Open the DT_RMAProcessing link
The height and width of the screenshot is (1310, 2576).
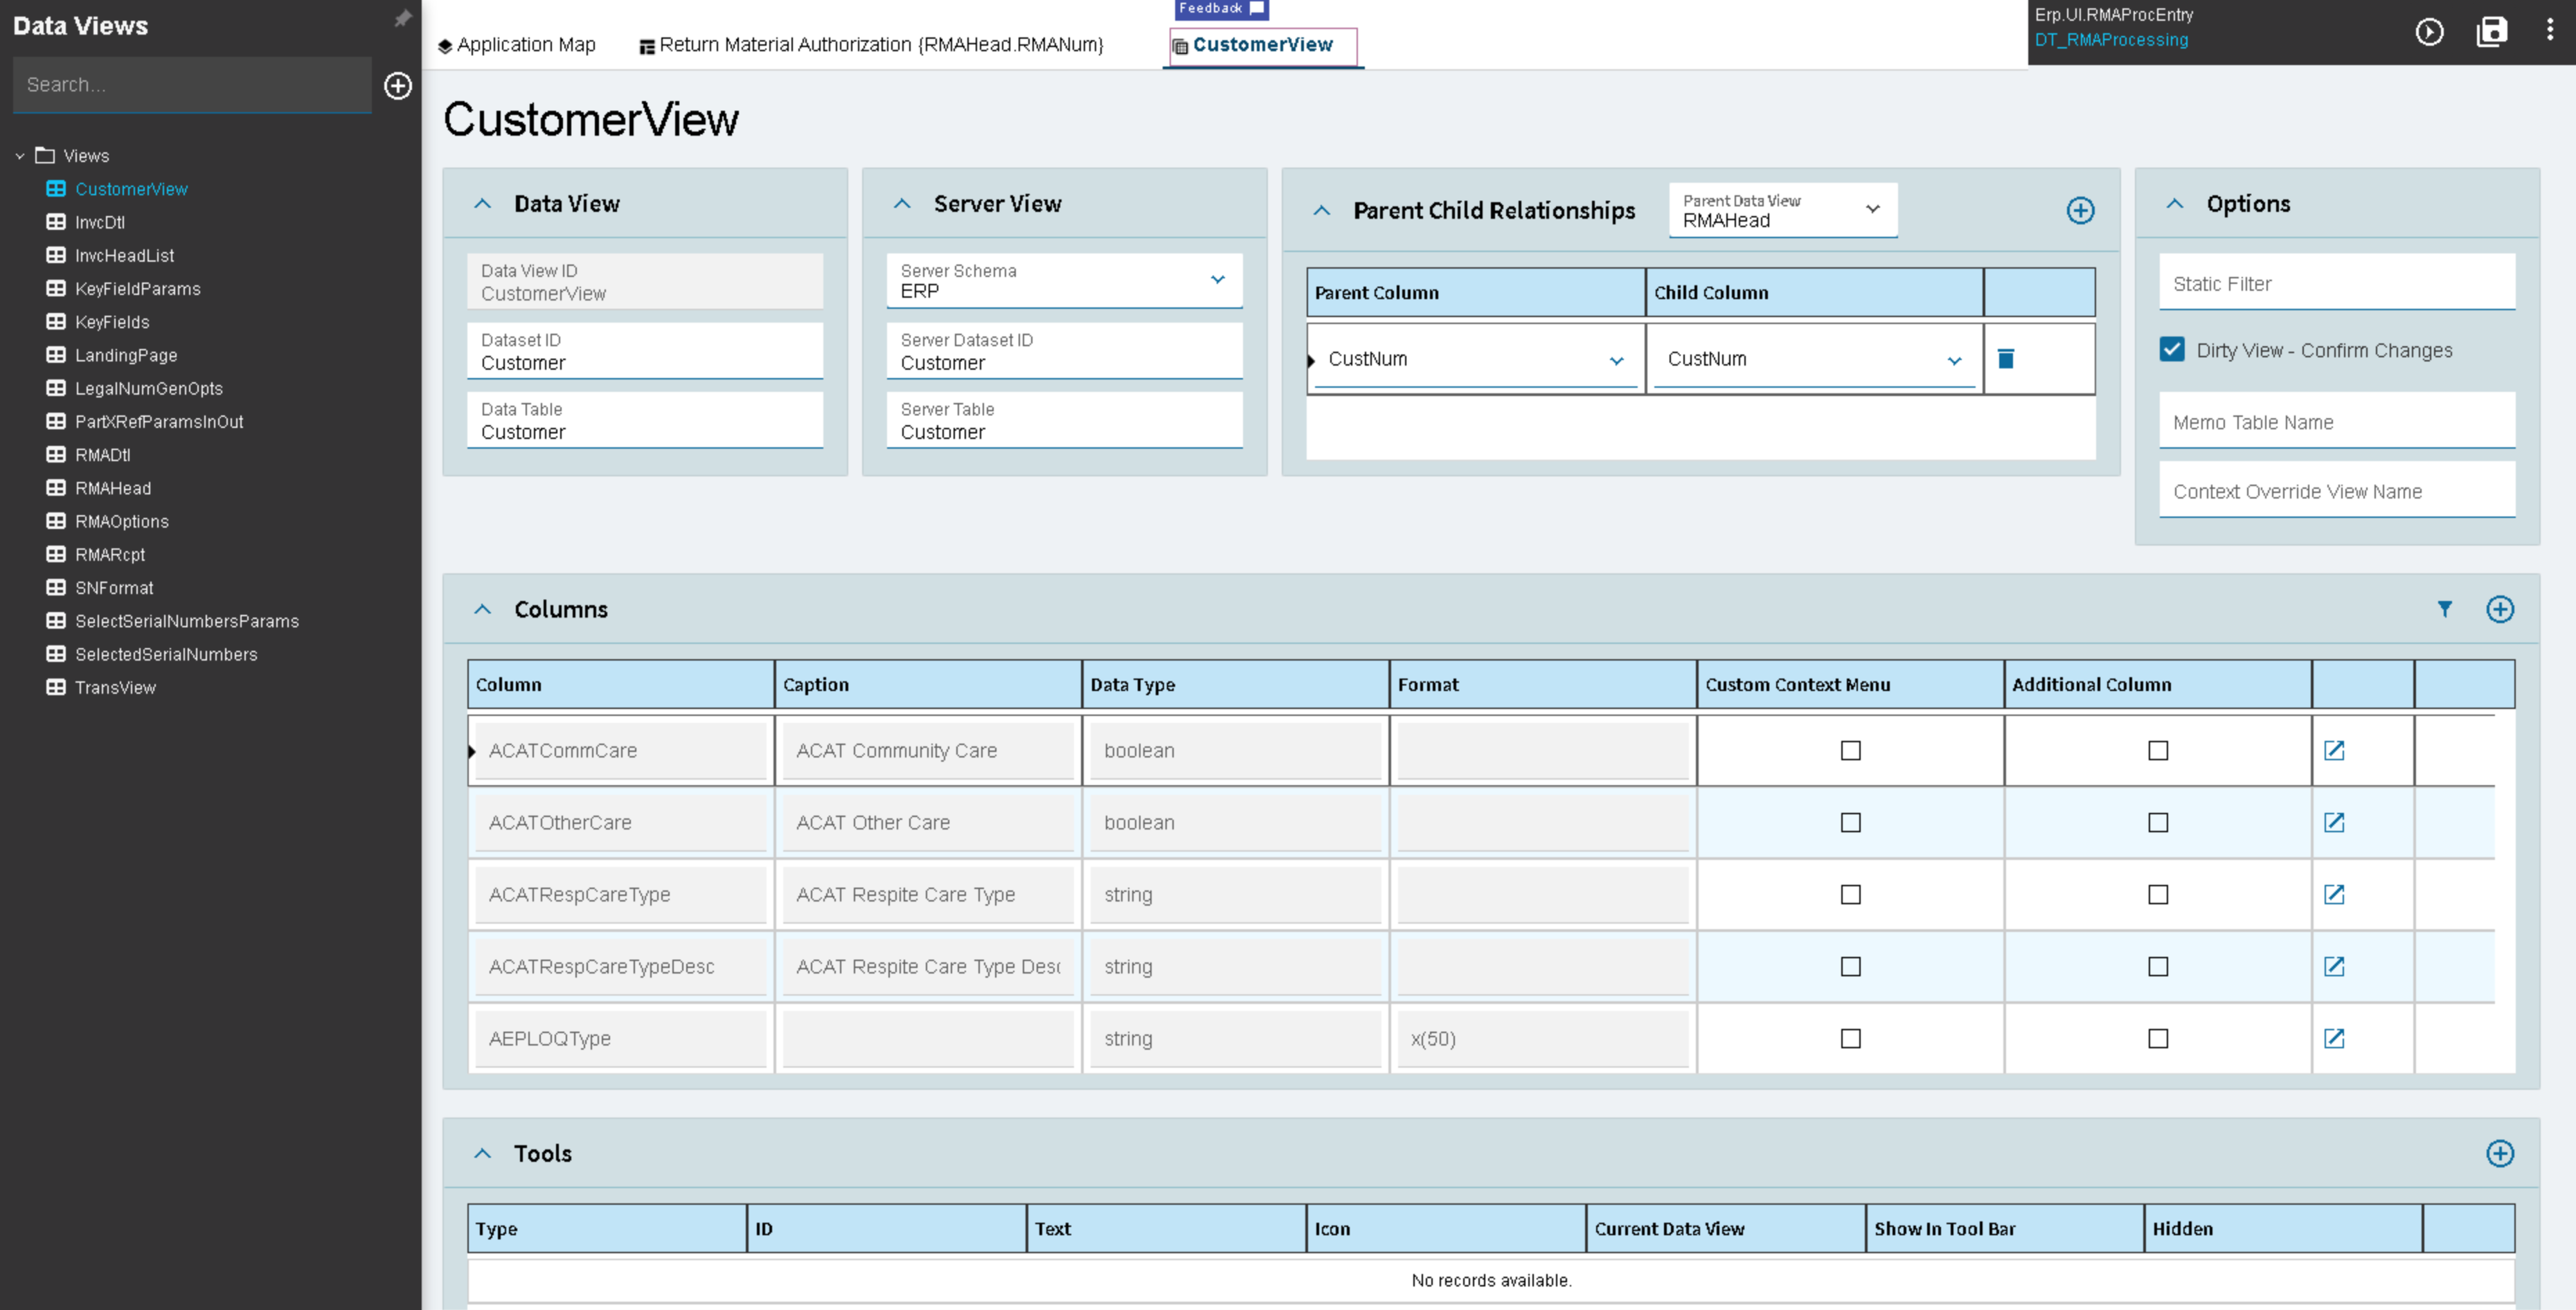pos(2111,40)
